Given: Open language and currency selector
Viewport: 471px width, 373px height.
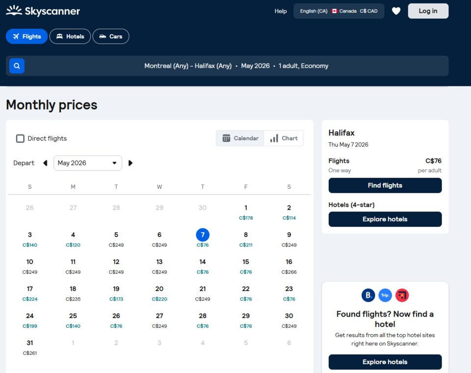Looking at the screenshot, I should click(339, 11).
